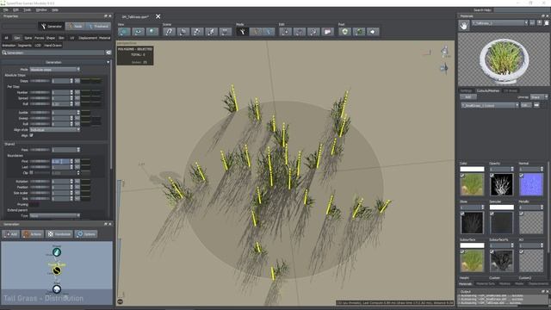Toggle the Color map checkbox

(x=462, y=176)
